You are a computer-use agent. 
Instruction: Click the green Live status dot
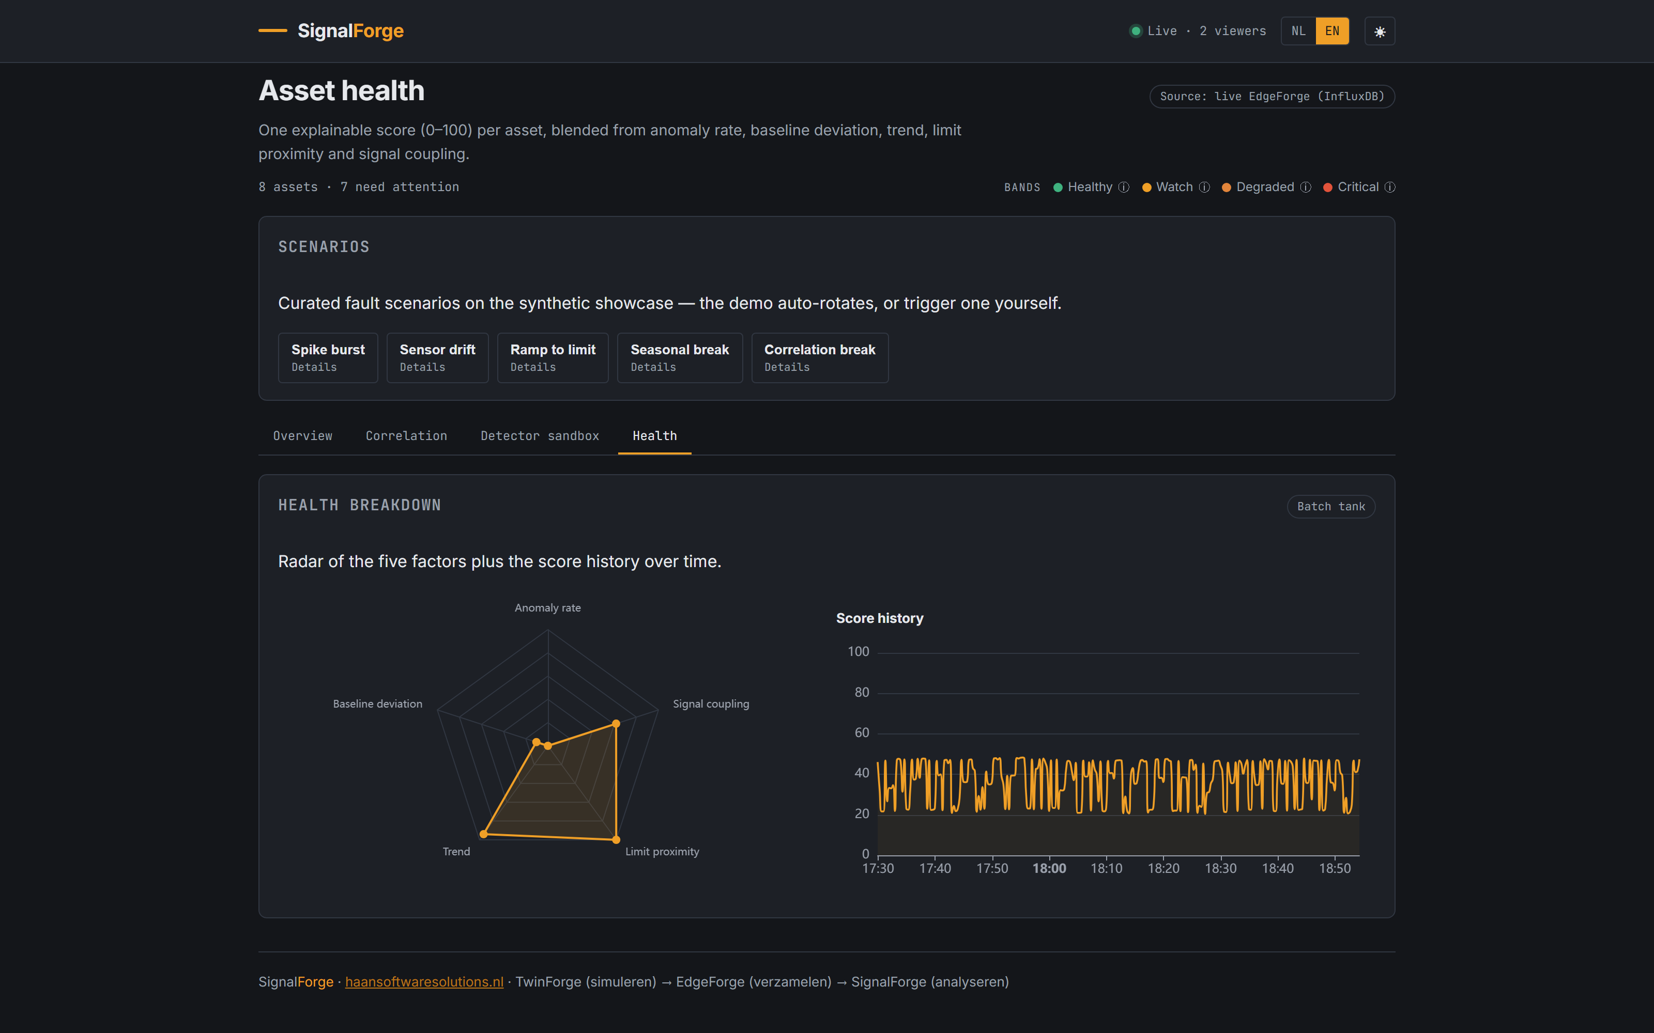(x=1135, y=31)
